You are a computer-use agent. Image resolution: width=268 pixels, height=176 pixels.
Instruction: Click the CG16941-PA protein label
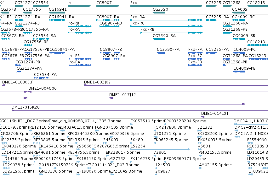[62, 50]
